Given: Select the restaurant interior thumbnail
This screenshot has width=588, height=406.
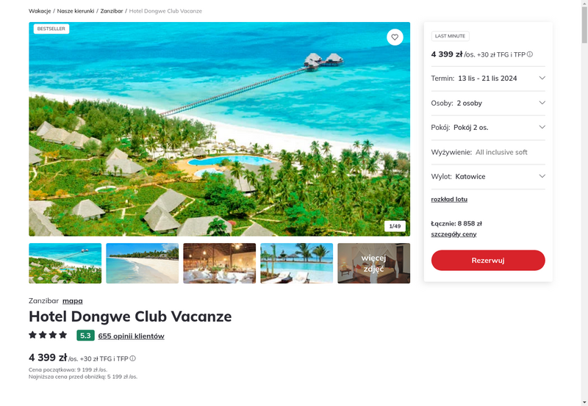Looking at the screenshot, I should (219, 264).
